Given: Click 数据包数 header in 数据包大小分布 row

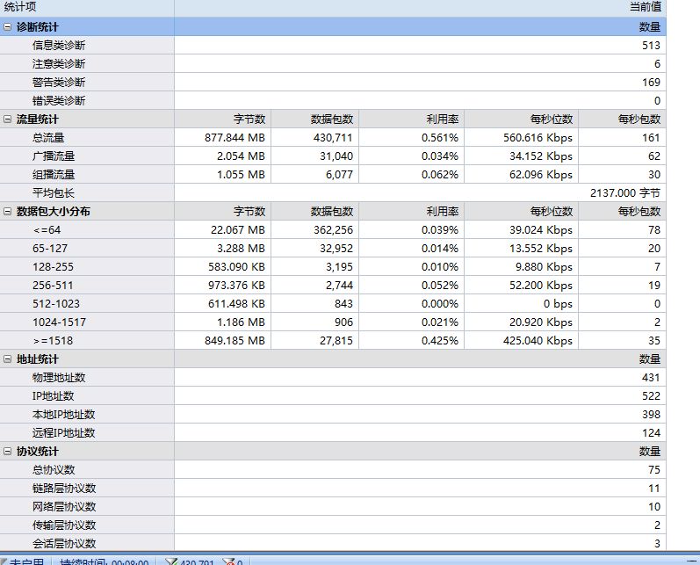Looking at the screenshot, I should 332,211.
